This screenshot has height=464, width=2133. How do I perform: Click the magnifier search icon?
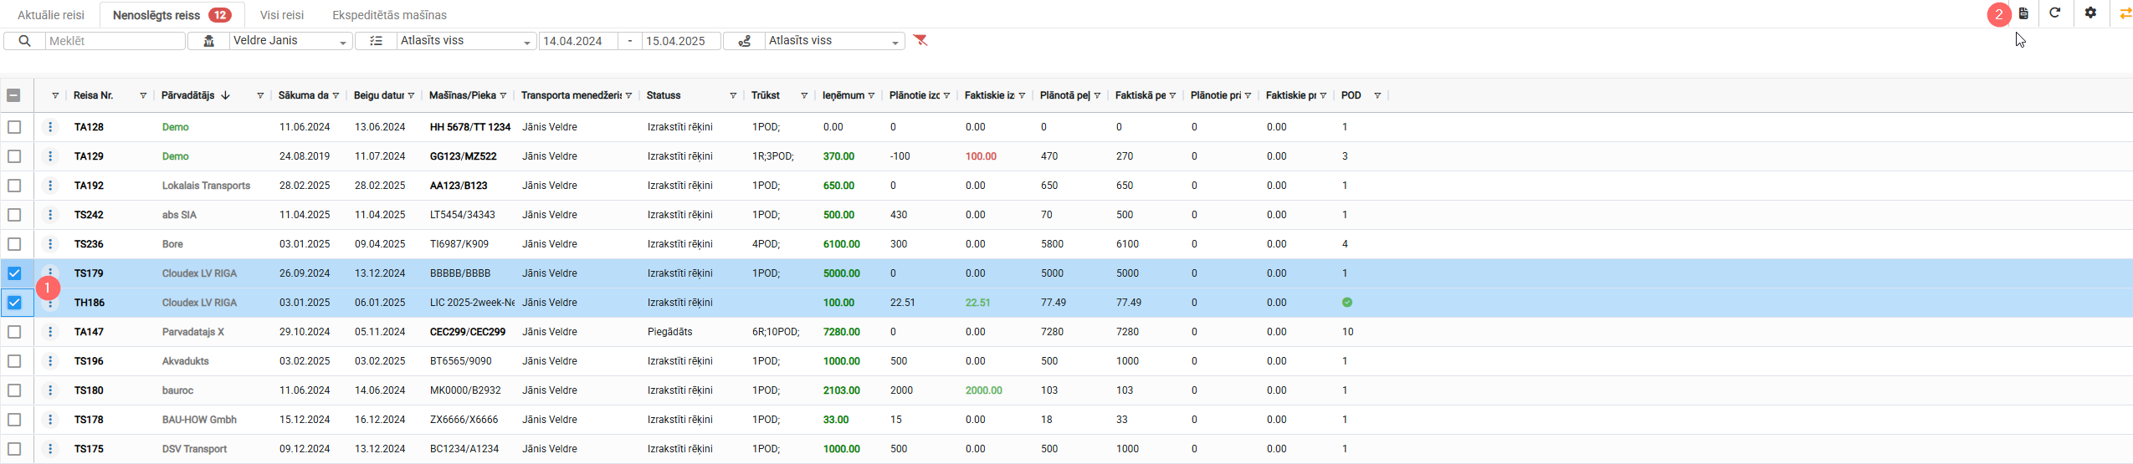tap(24, 41)
